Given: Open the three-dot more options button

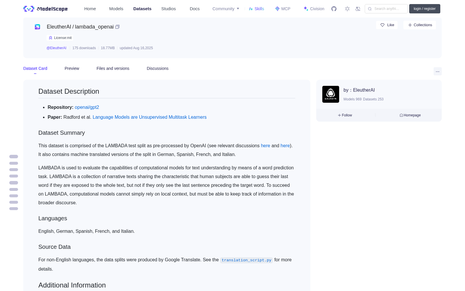Looking at the screenshot, I should (x=437, y=71).
